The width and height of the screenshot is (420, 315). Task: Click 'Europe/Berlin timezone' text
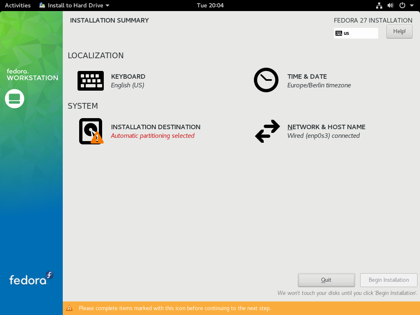tap(319, 85)
